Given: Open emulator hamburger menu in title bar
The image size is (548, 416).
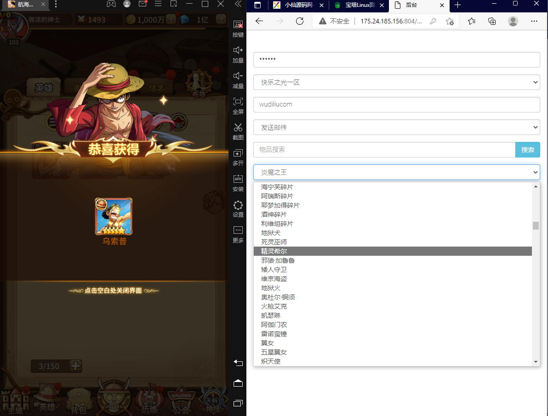Looking at the screenshot, I should pyautogui.click(x=158, y=4).
